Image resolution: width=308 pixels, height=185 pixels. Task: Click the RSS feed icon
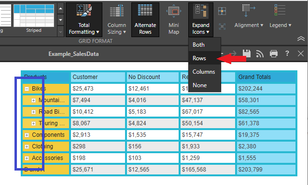pyautogui.click(x=260, y=53)
